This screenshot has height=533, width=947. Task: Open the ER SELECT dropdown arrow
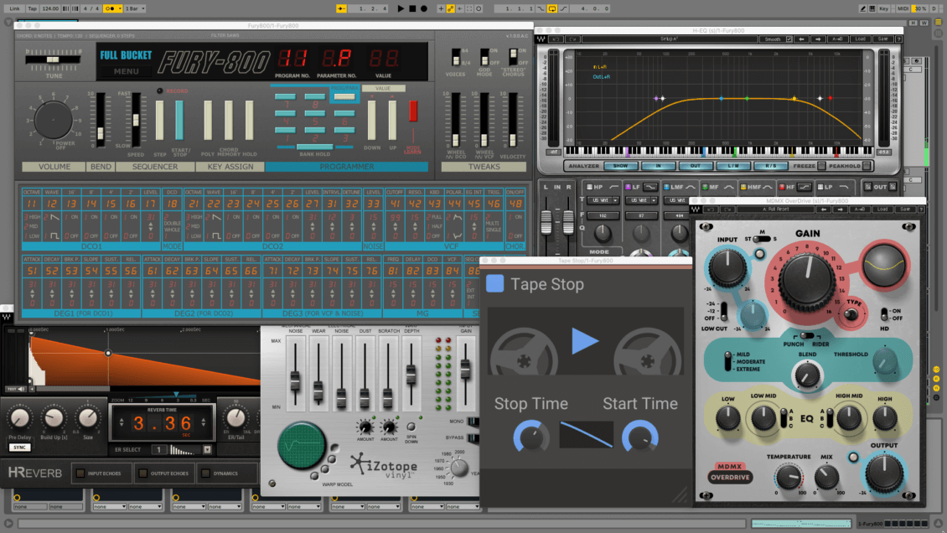[x=207, y=450]
